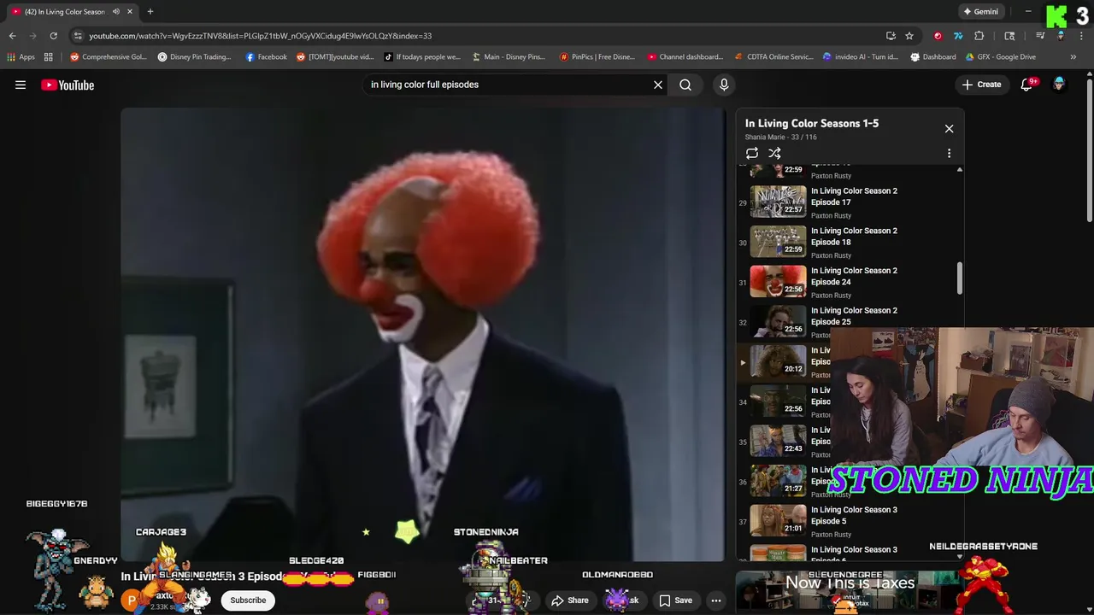Click the page vertical scrollbar
Screen dimensions: 1094x615
[1089, 149]
